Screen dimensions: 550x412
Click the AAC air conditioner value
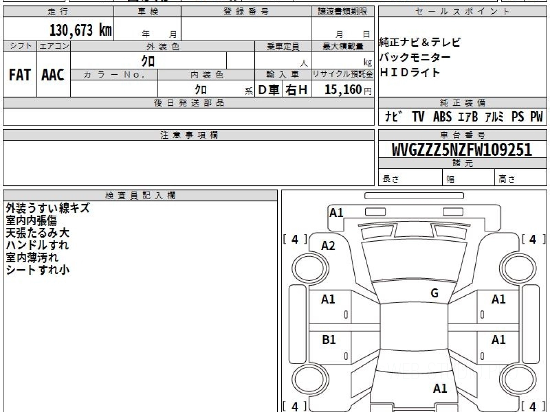[x=53, y=75]
